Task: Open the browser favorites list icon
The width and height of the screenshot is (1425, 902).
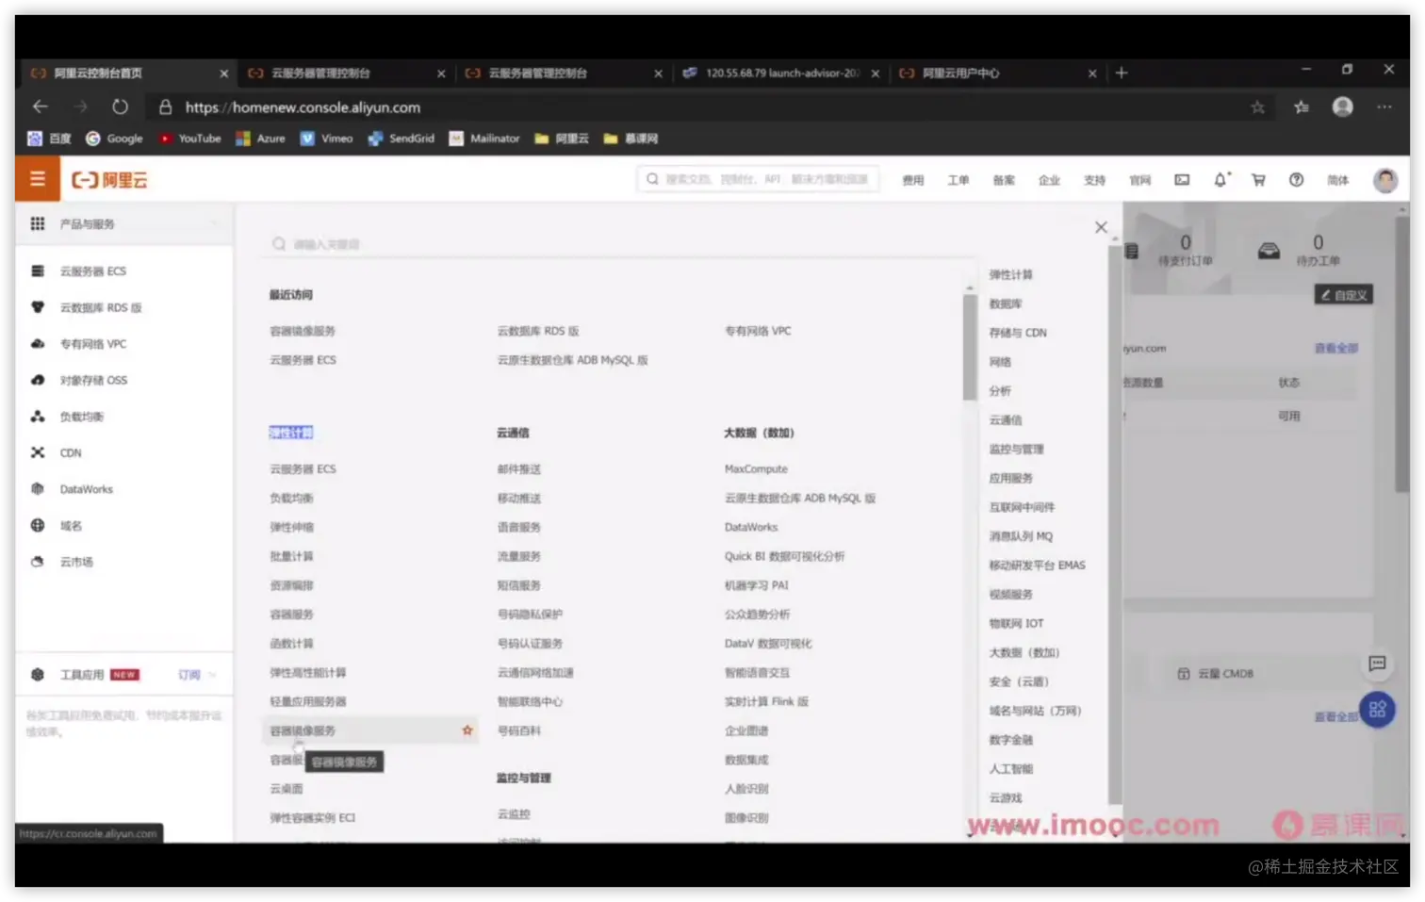Action: [1302, 107]
